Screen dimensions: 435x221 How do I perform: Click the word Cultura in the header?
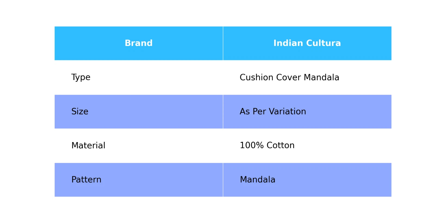coord(324,43)
